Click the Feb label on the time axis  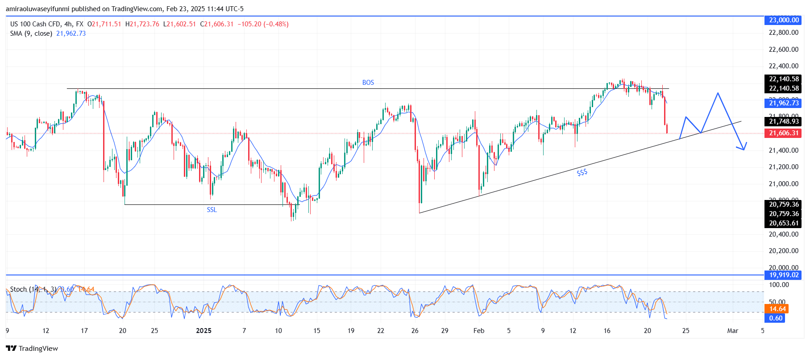479,331
